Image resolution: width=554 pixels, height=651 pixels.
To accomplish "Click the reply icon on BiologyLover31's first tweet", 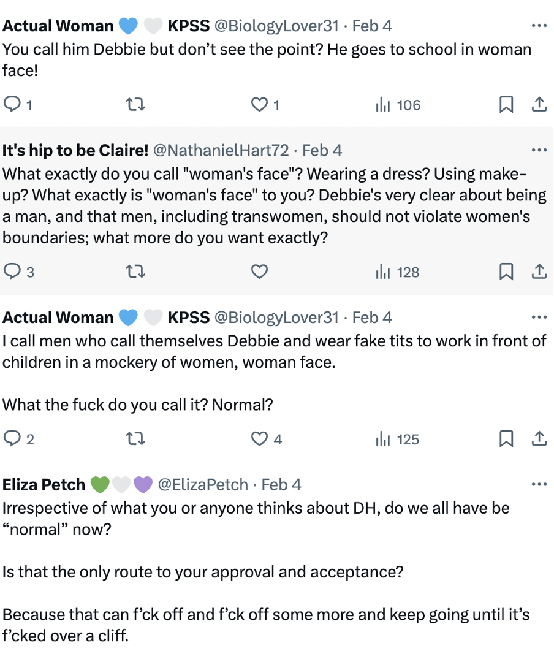I will point(12,104).
